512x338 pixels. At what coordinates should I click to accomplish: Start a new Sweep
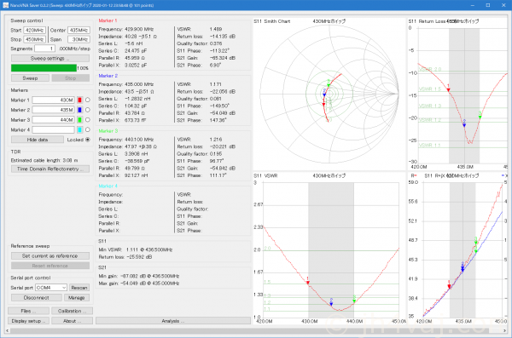pos(30,78)
